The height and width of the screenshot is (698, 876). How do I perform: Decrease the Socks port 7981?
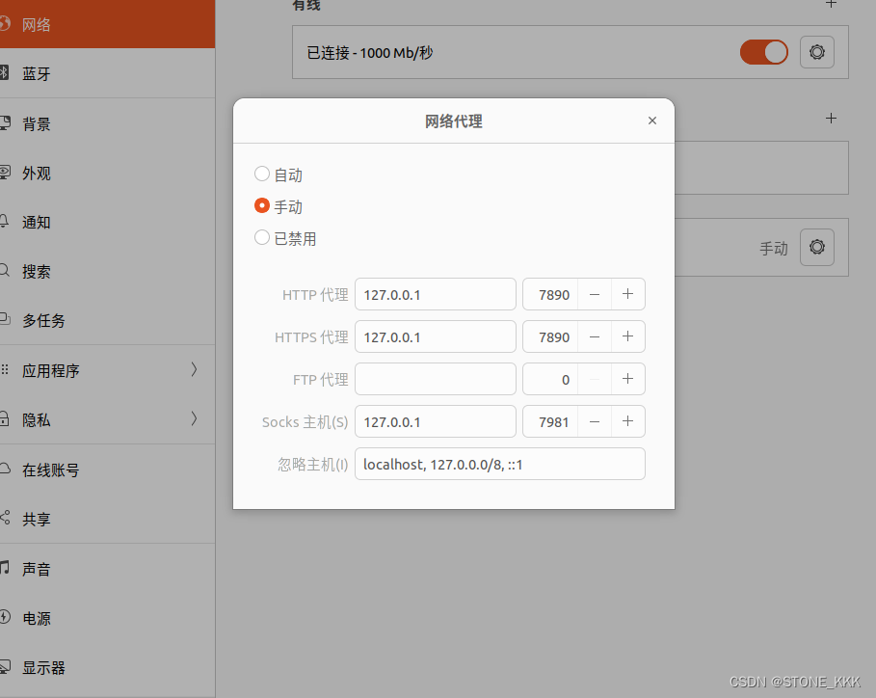click(x=595, y=422)
